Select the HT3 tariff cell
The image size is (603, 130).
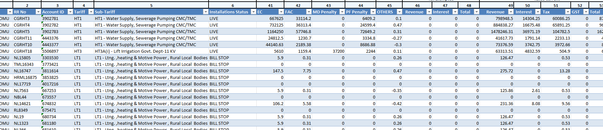coord(83,51)
